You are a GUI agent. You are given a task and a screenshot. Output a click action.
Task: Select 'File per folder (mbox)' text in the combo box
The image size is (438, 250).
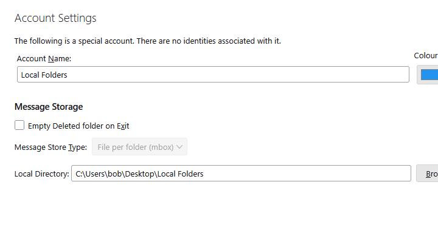[x=135, y=147]
